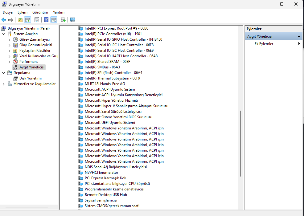This screenshot has width=304, height=216.
Task: Click Scan for hardware changes monitor icon
Action: pyautogui.click(x=73, y=20)
